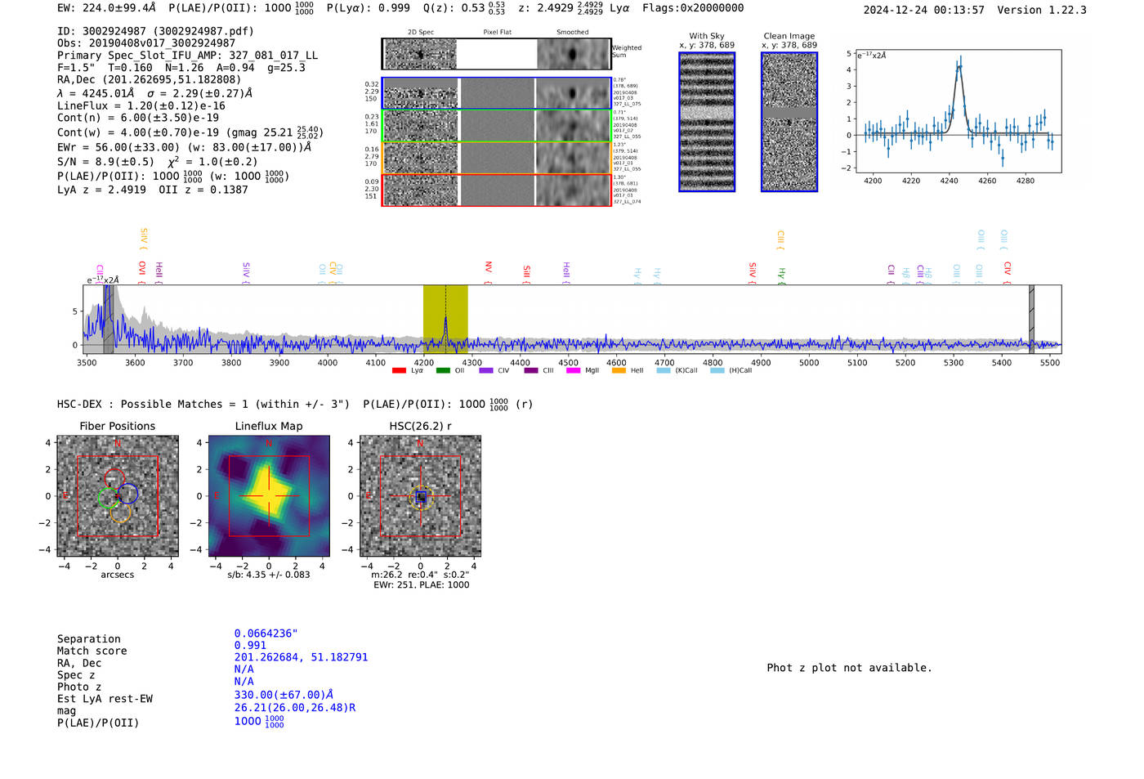Click the red fiber circle in Fiber Positions
This screenshot has width=1144, height=779.
click(114, 479)
